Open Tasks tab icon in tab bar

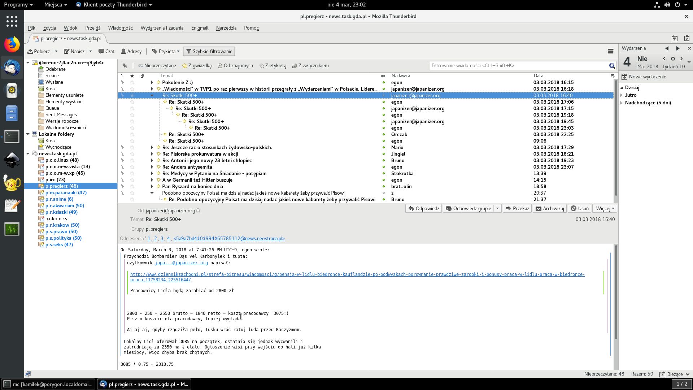coord(687,38)
